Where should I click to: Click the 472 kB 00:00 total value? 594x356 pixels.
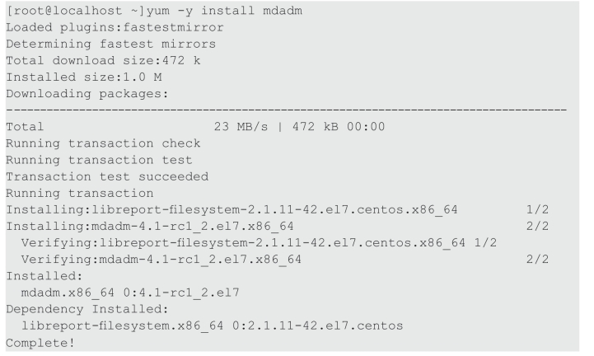pyautogui.click(x=339, y=127)
